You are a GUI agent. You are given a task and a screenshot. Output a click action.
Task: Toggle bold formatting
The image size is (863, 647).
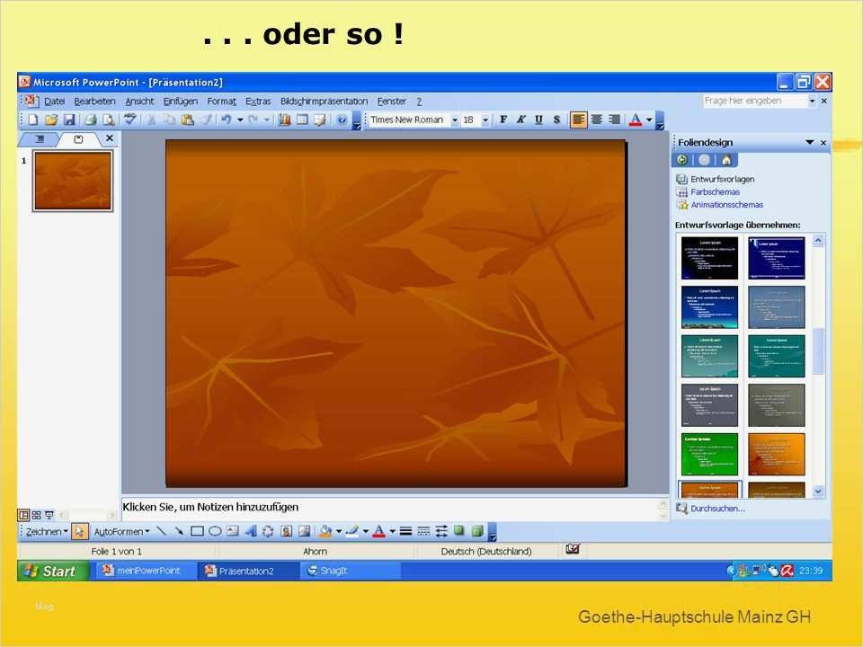503,120
